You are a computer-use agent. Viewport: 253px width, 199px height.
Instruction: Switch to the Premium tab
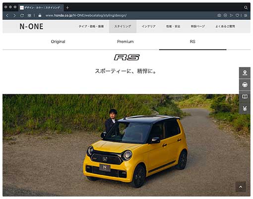tap(126, 42)
